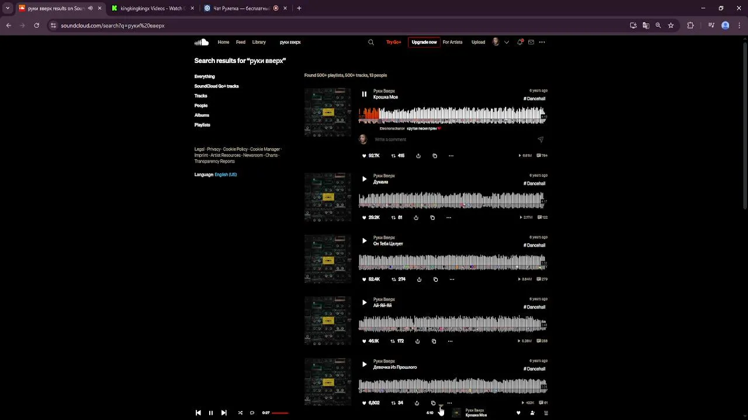Skip to previous track in player bar
This screenshot has height=420, width=748.
click(x=198, y=413)
